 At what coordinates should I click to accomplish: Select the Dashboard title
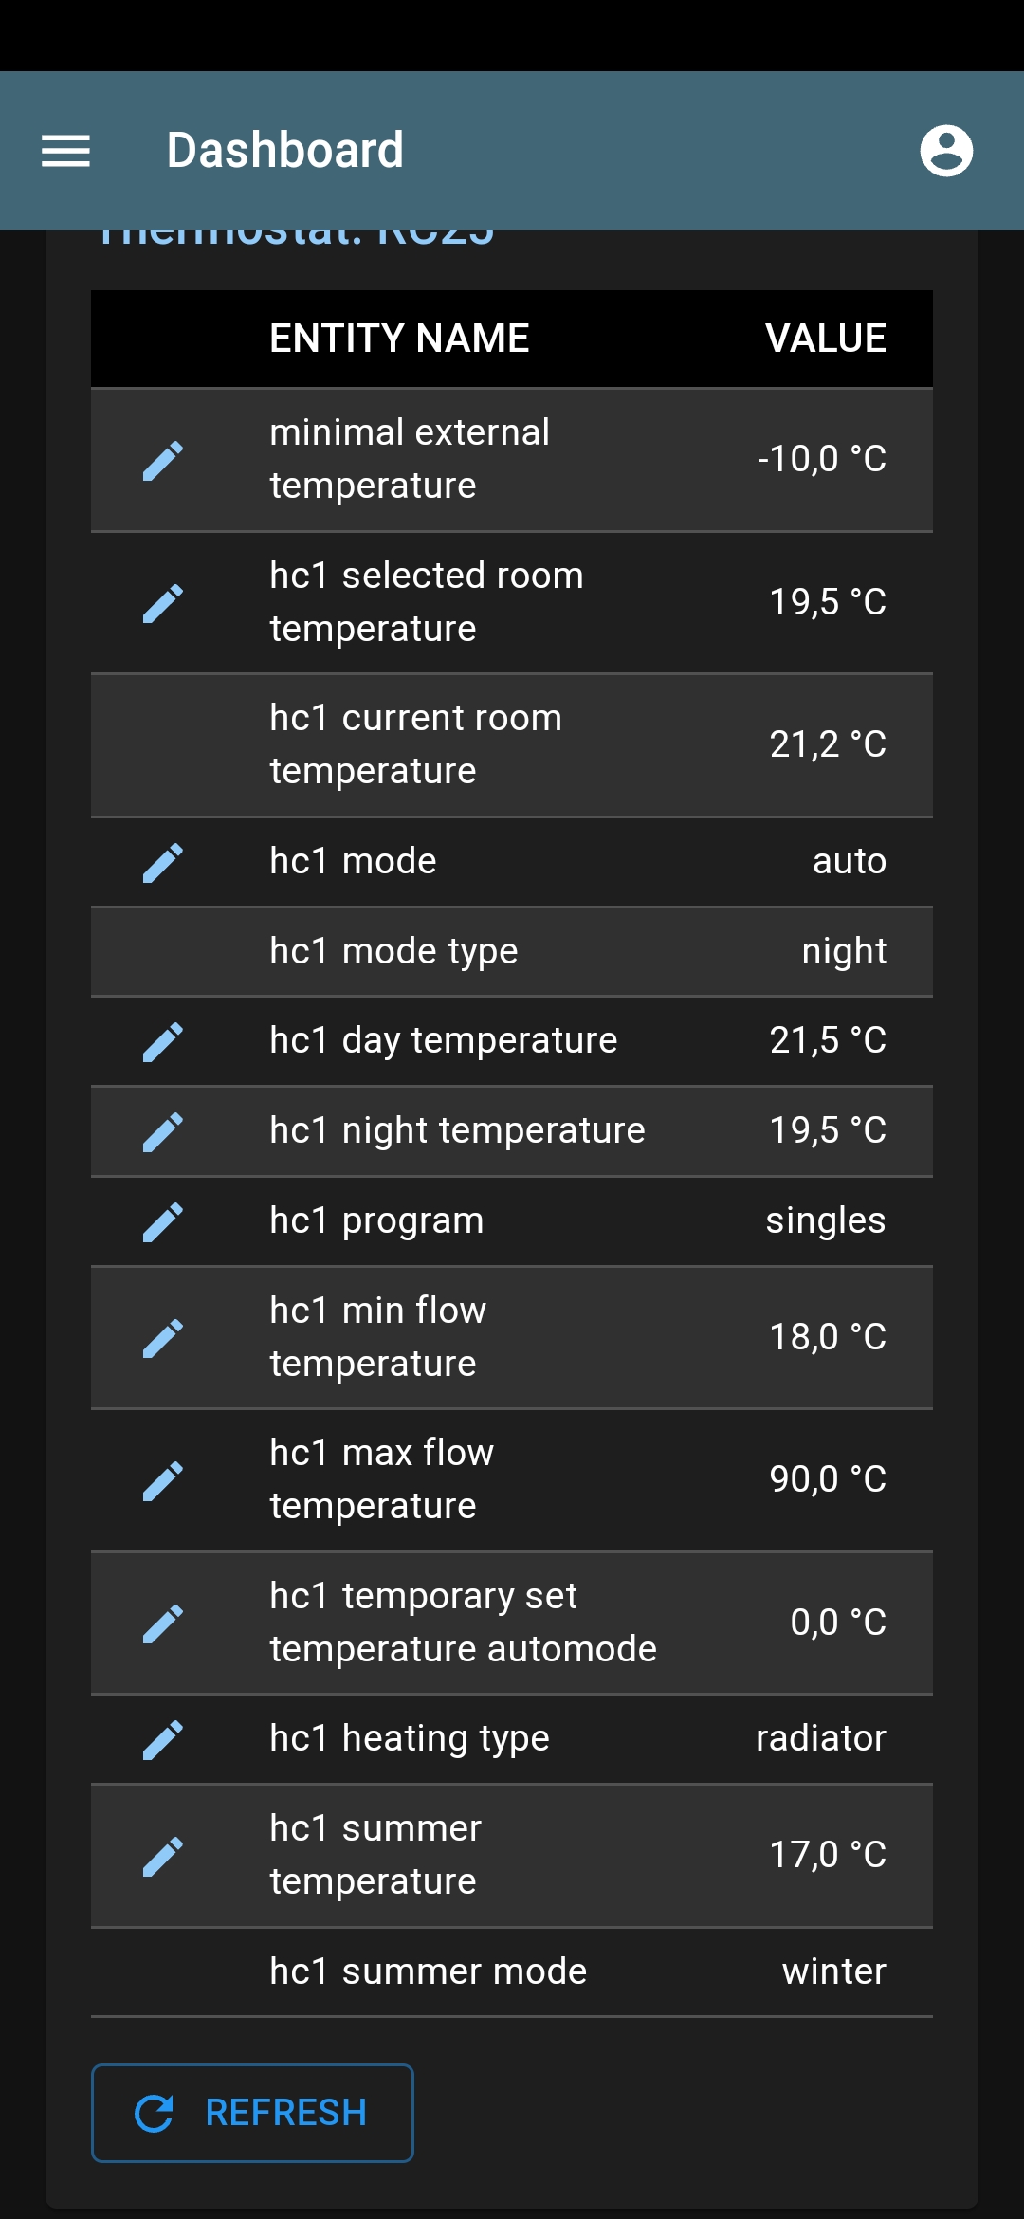284,151
